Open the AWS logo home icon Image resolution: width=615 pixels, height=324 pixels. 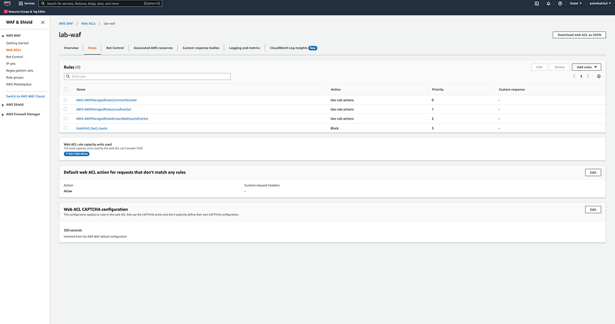click(7, 3)
